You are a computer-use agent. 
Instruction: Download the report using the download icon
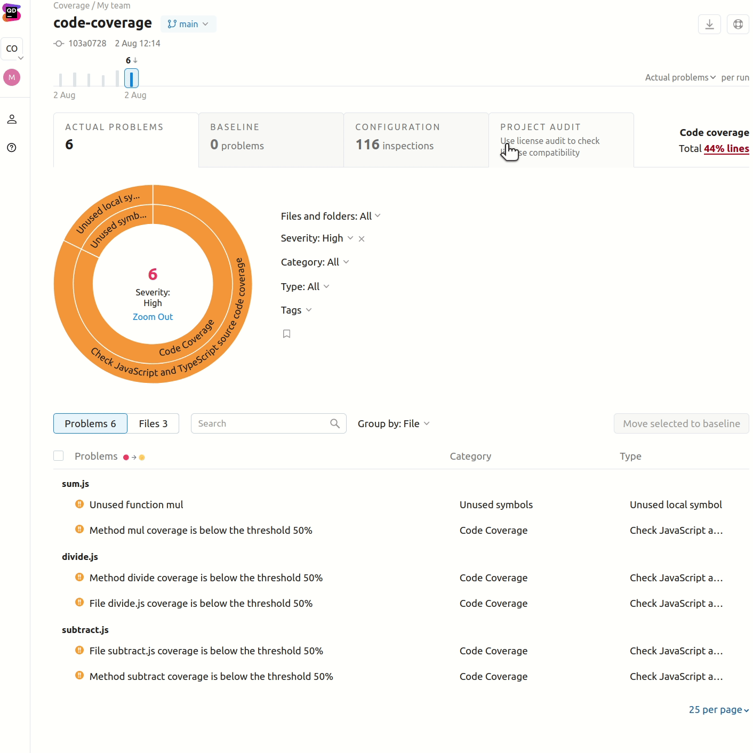(709, 24)
